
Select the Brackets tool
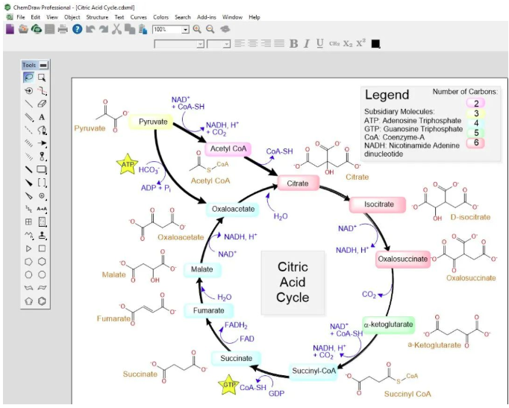pyautogui.click(x=42, y=183)
